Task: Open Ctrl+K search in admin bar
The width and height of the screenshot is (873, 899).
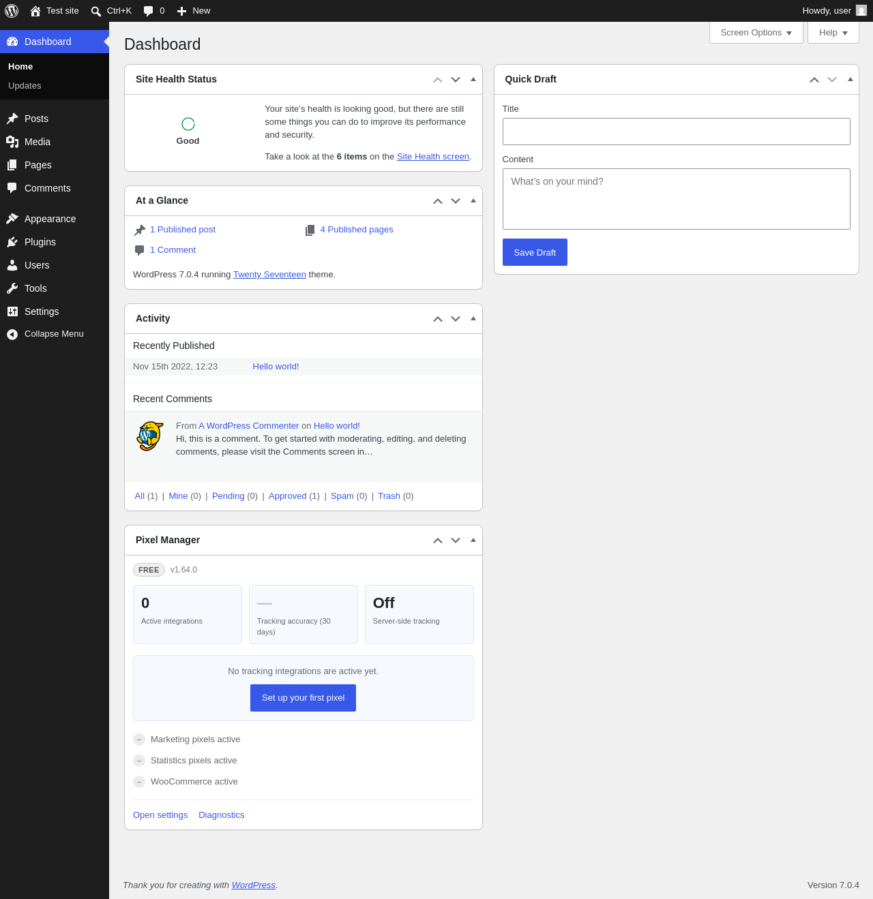Action: (111, 11)
